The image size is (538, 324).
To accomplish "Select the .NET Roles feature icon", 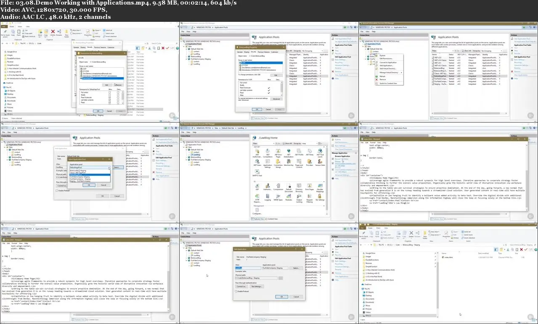I will click(x=309, y=152).
